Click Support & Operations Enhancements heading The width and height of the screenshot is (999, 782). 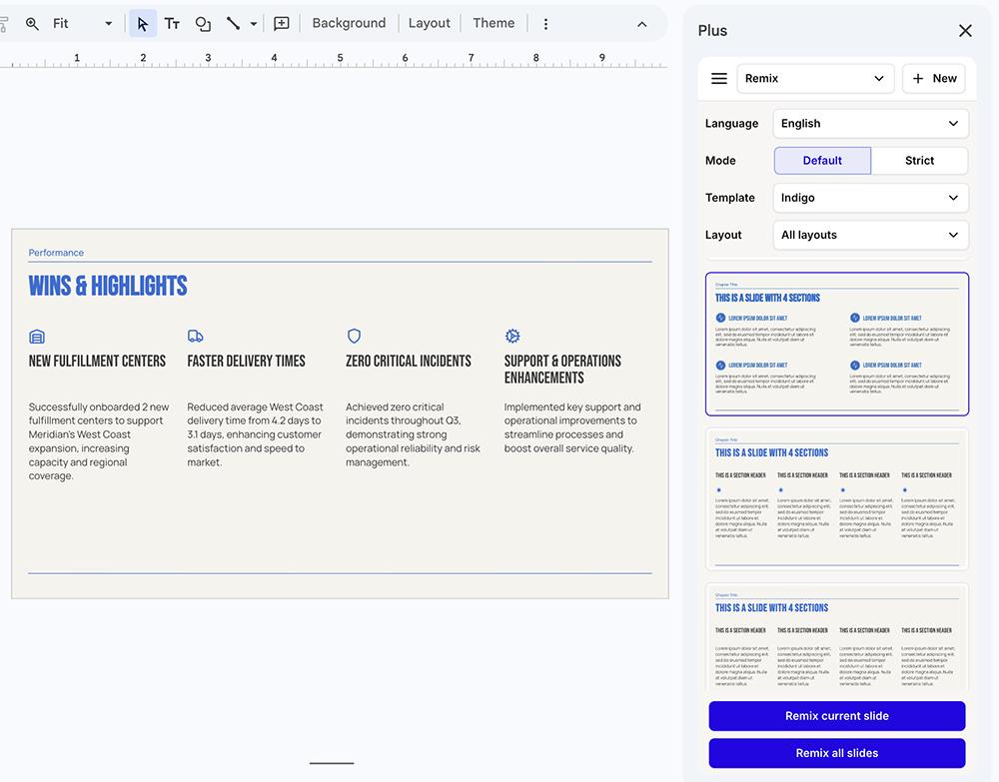(562, 370)
